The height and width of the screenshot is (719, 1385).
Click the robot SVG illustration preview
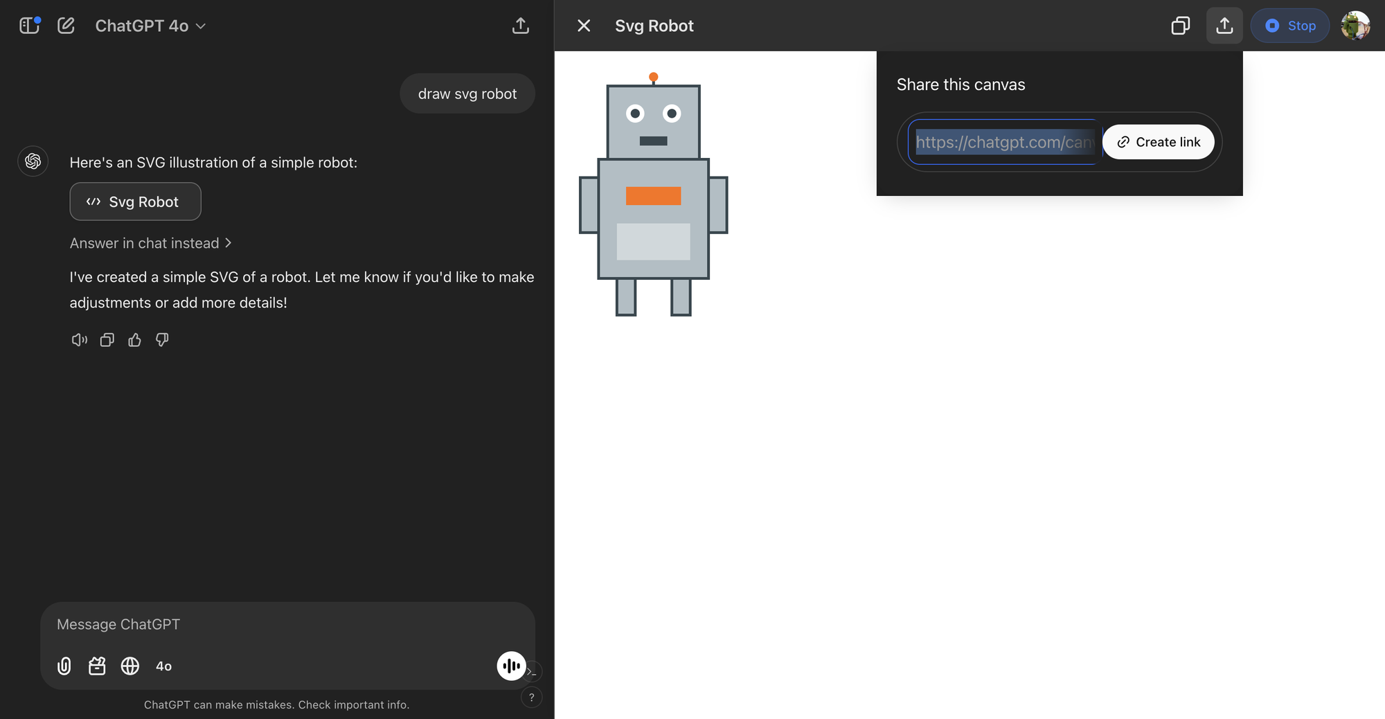point(653,195)
